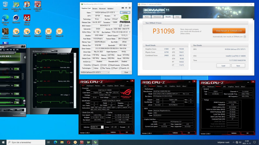Open Socket #1 selection dropdown in CPU-Z
The image size is (259, 145).
pyautogui.click(x=97, y=127)
